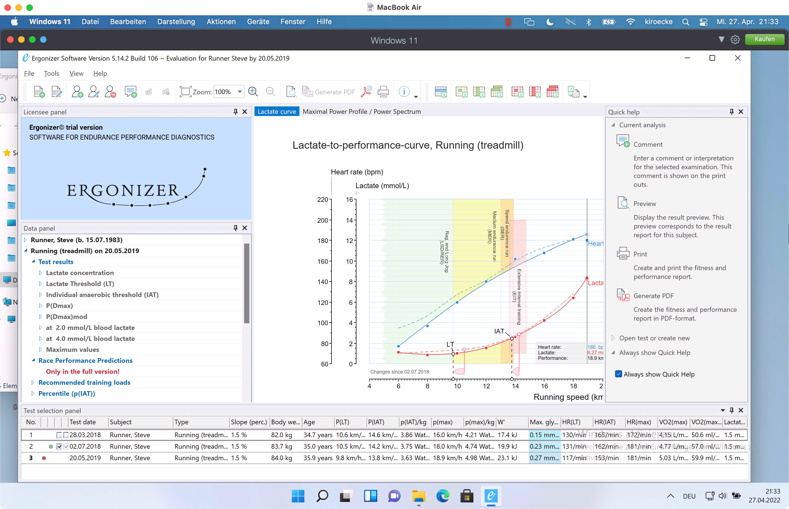Expand Runner, Steve subject node
Viewport: 789px width, 509px height.
(25, 240)
